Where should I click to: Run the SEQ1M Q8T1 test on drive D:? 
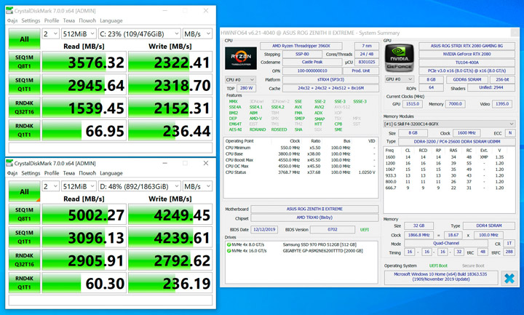click(x=25, y=214)
